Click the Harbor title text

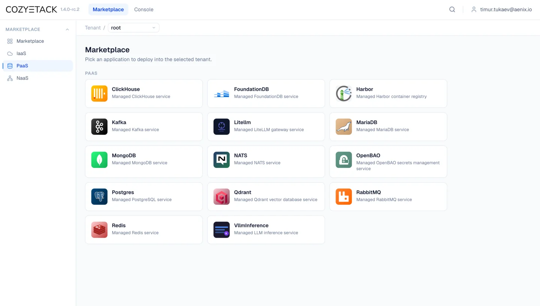(364, 89)
